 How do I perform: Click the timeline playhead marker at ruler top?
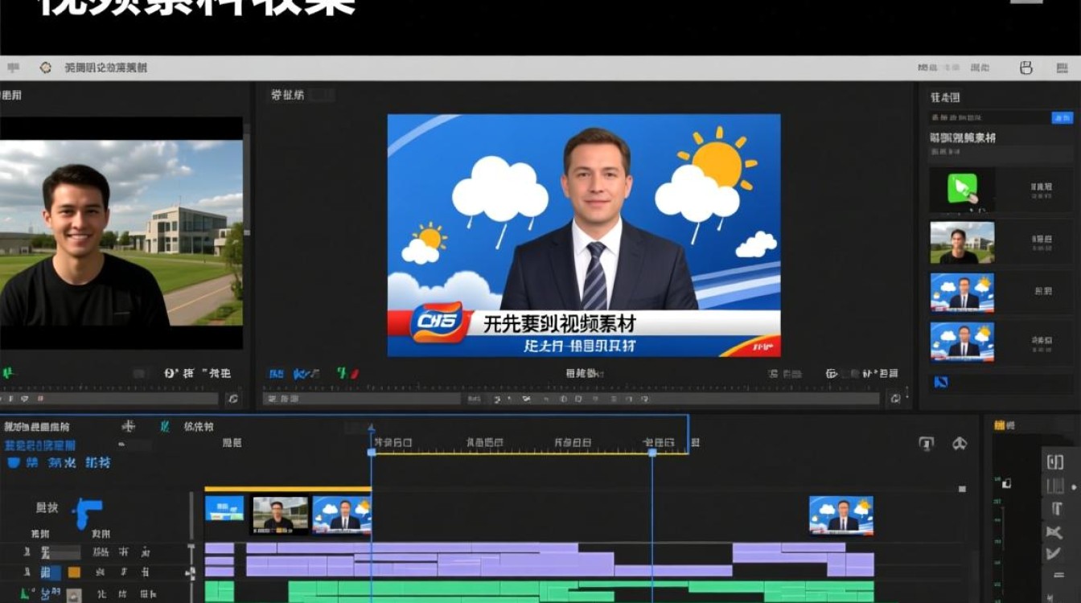[x=372, y=428]
